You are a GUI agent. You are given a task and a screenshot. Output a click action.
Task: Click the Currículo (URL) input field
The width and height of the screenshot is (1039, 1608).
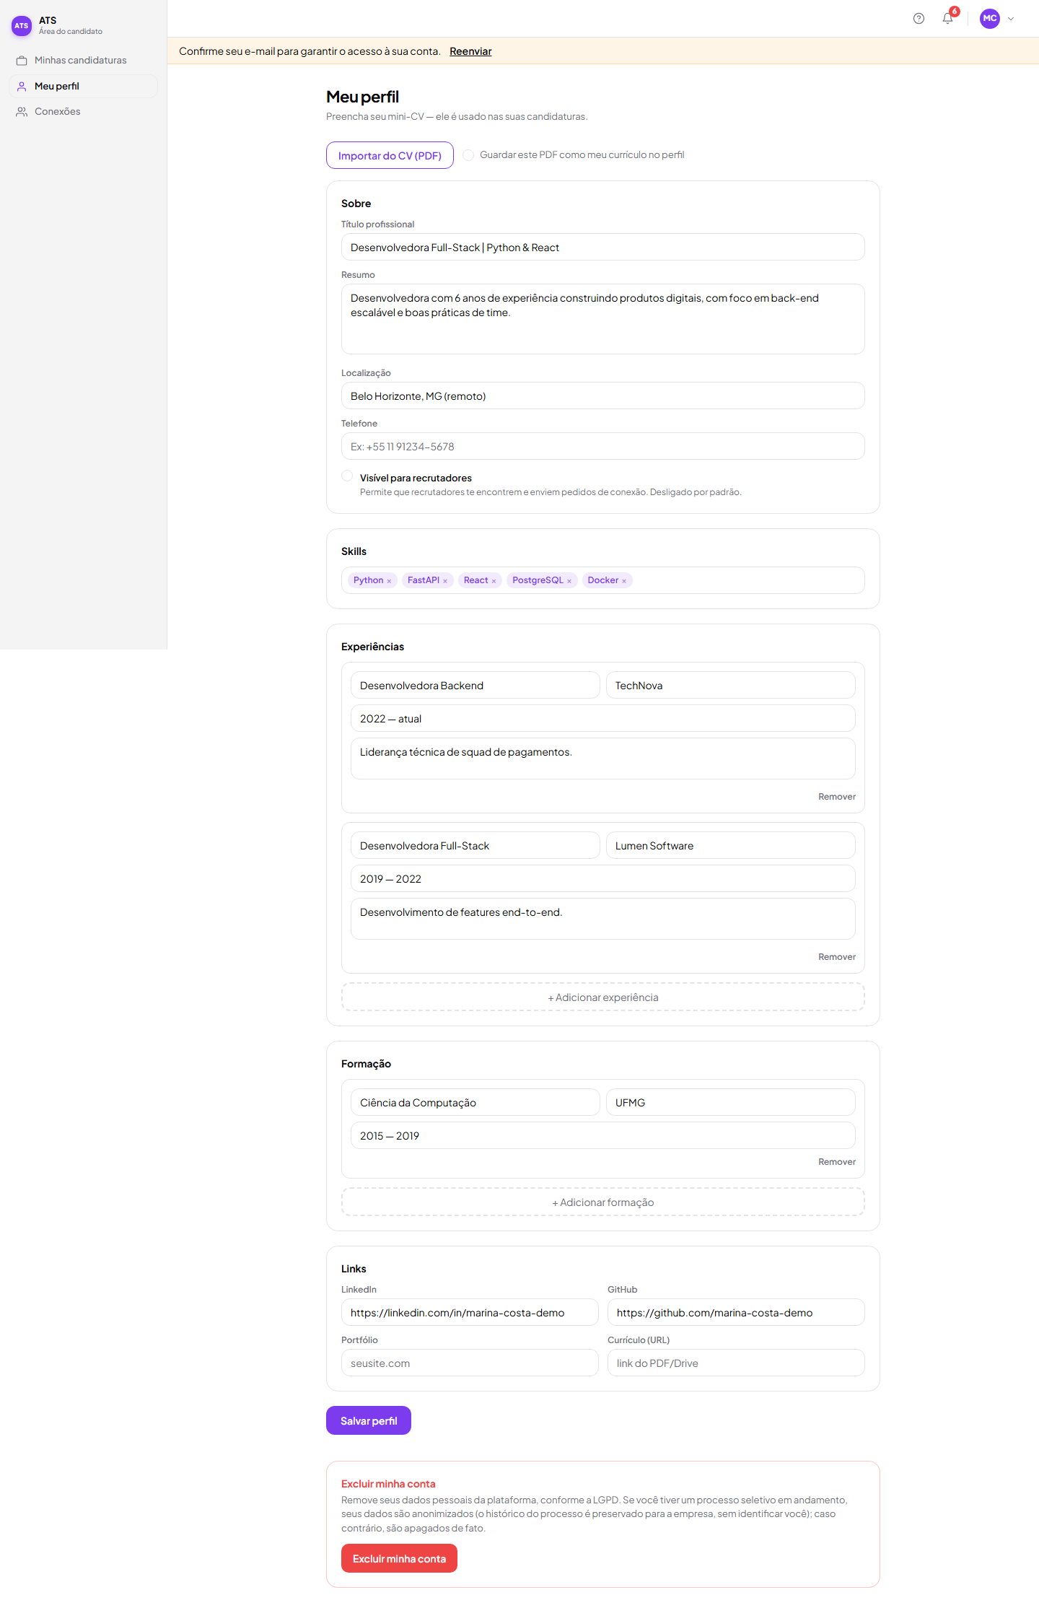coord(736,1363)
